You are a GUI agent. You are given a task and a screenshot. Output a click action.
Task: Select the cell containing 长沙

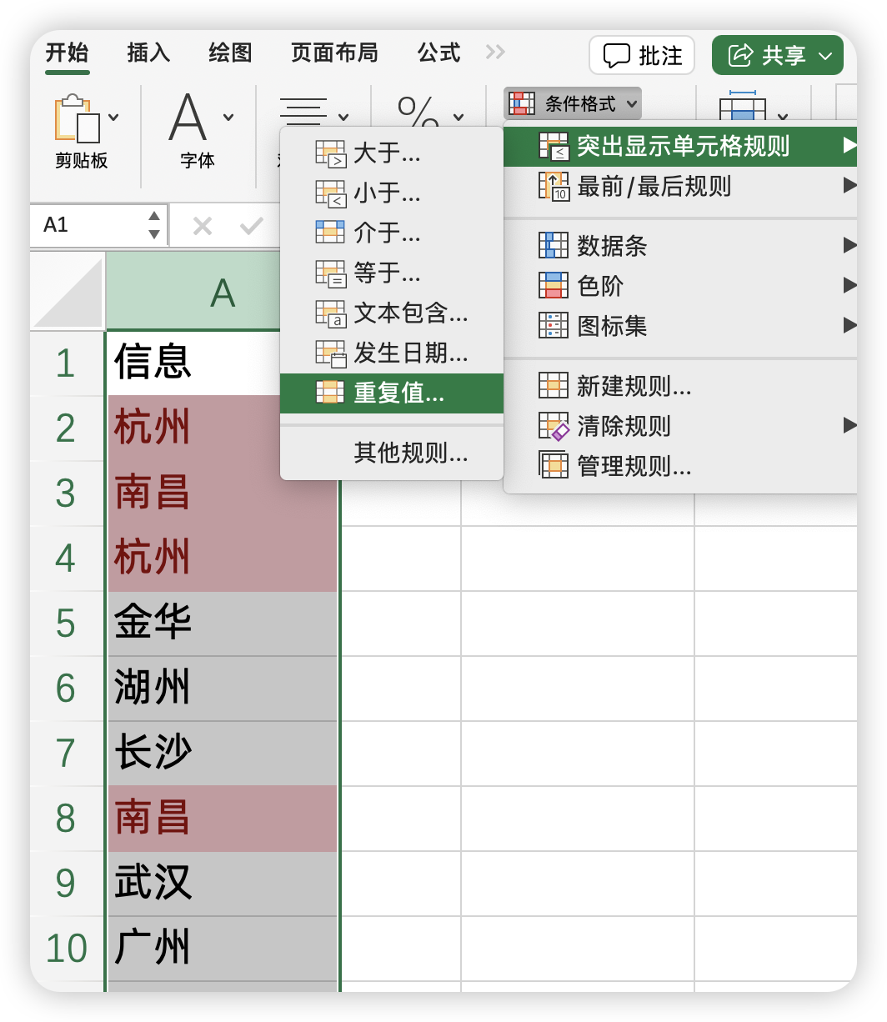(x=223, y=754)
